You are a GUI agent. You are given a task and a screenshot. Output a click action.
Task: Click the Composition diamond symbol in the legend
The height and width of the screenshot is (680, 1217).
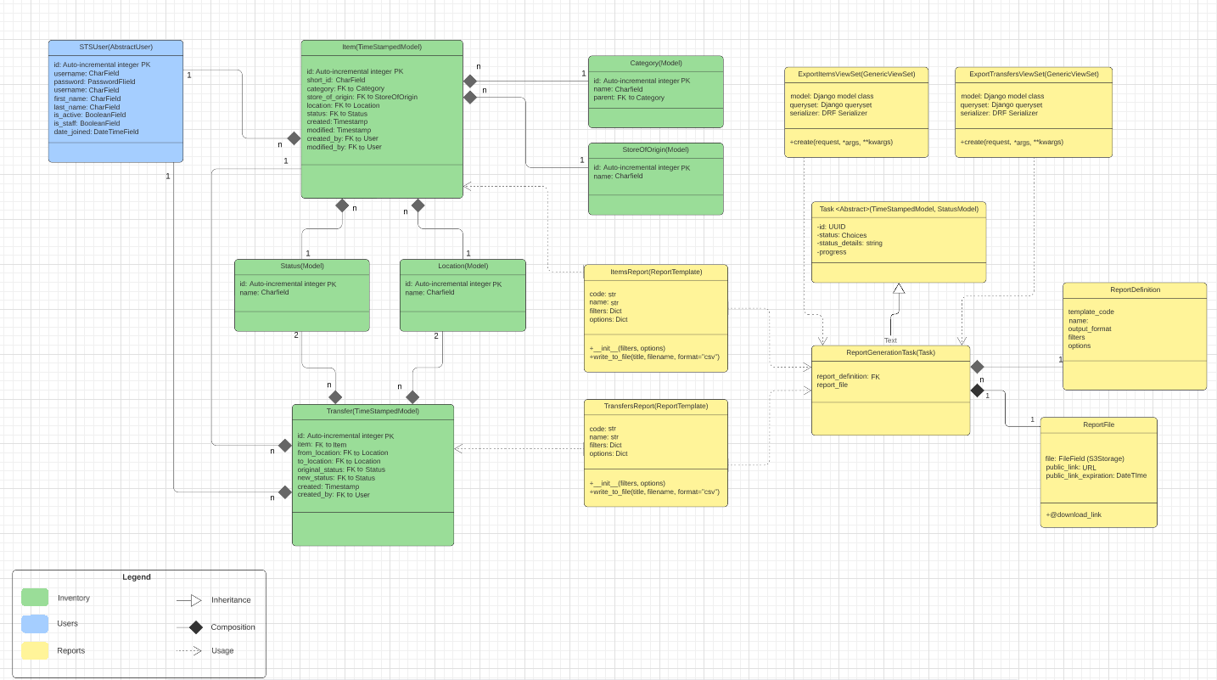194,627
